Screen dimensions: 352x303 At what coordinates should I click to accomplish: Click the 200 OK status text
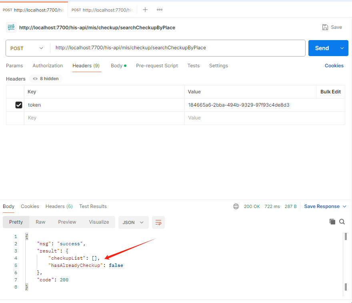[252, 206]
